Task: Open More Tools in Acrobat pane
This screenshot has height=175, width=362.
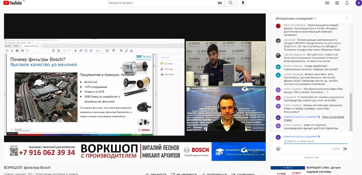Action: pyautogui.click(x=167, y=74)
